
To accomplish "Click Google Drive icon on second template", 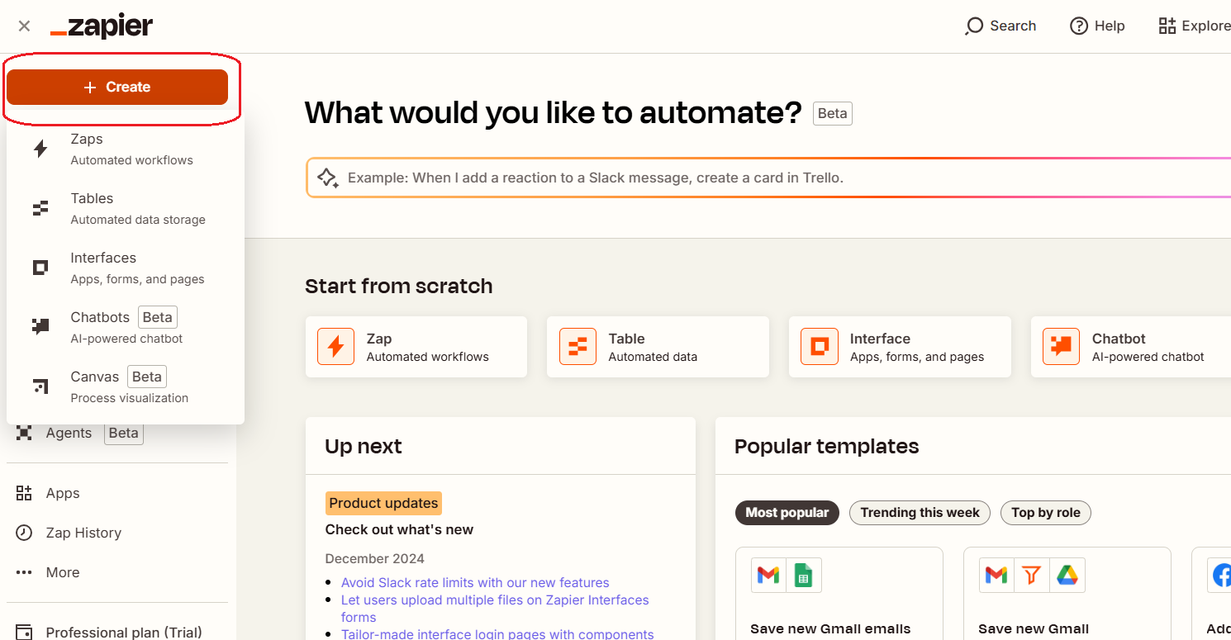I will 1067,575.
